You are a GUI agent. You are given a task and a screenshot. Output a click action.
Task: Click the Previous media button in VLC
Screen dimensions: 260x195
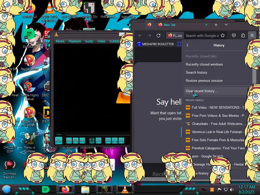(x=69, y=141)
